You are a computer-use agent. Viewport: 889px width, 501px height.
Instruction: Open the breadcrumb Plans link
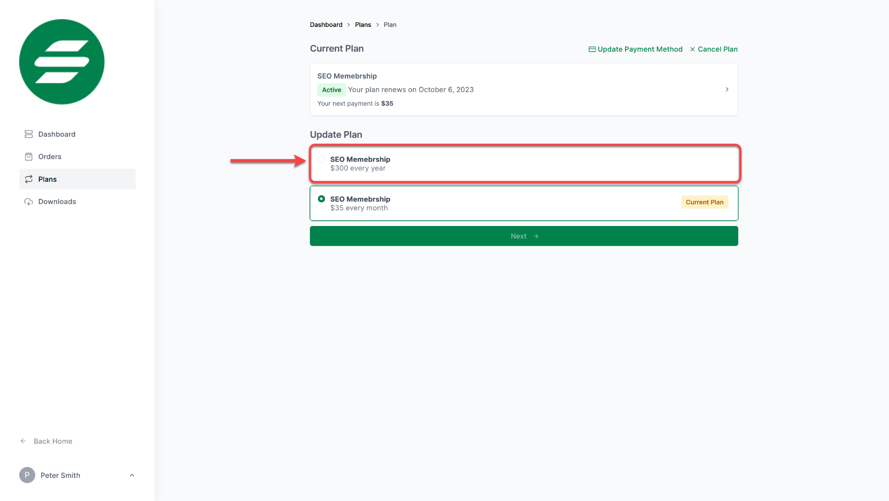pos(363,24)
